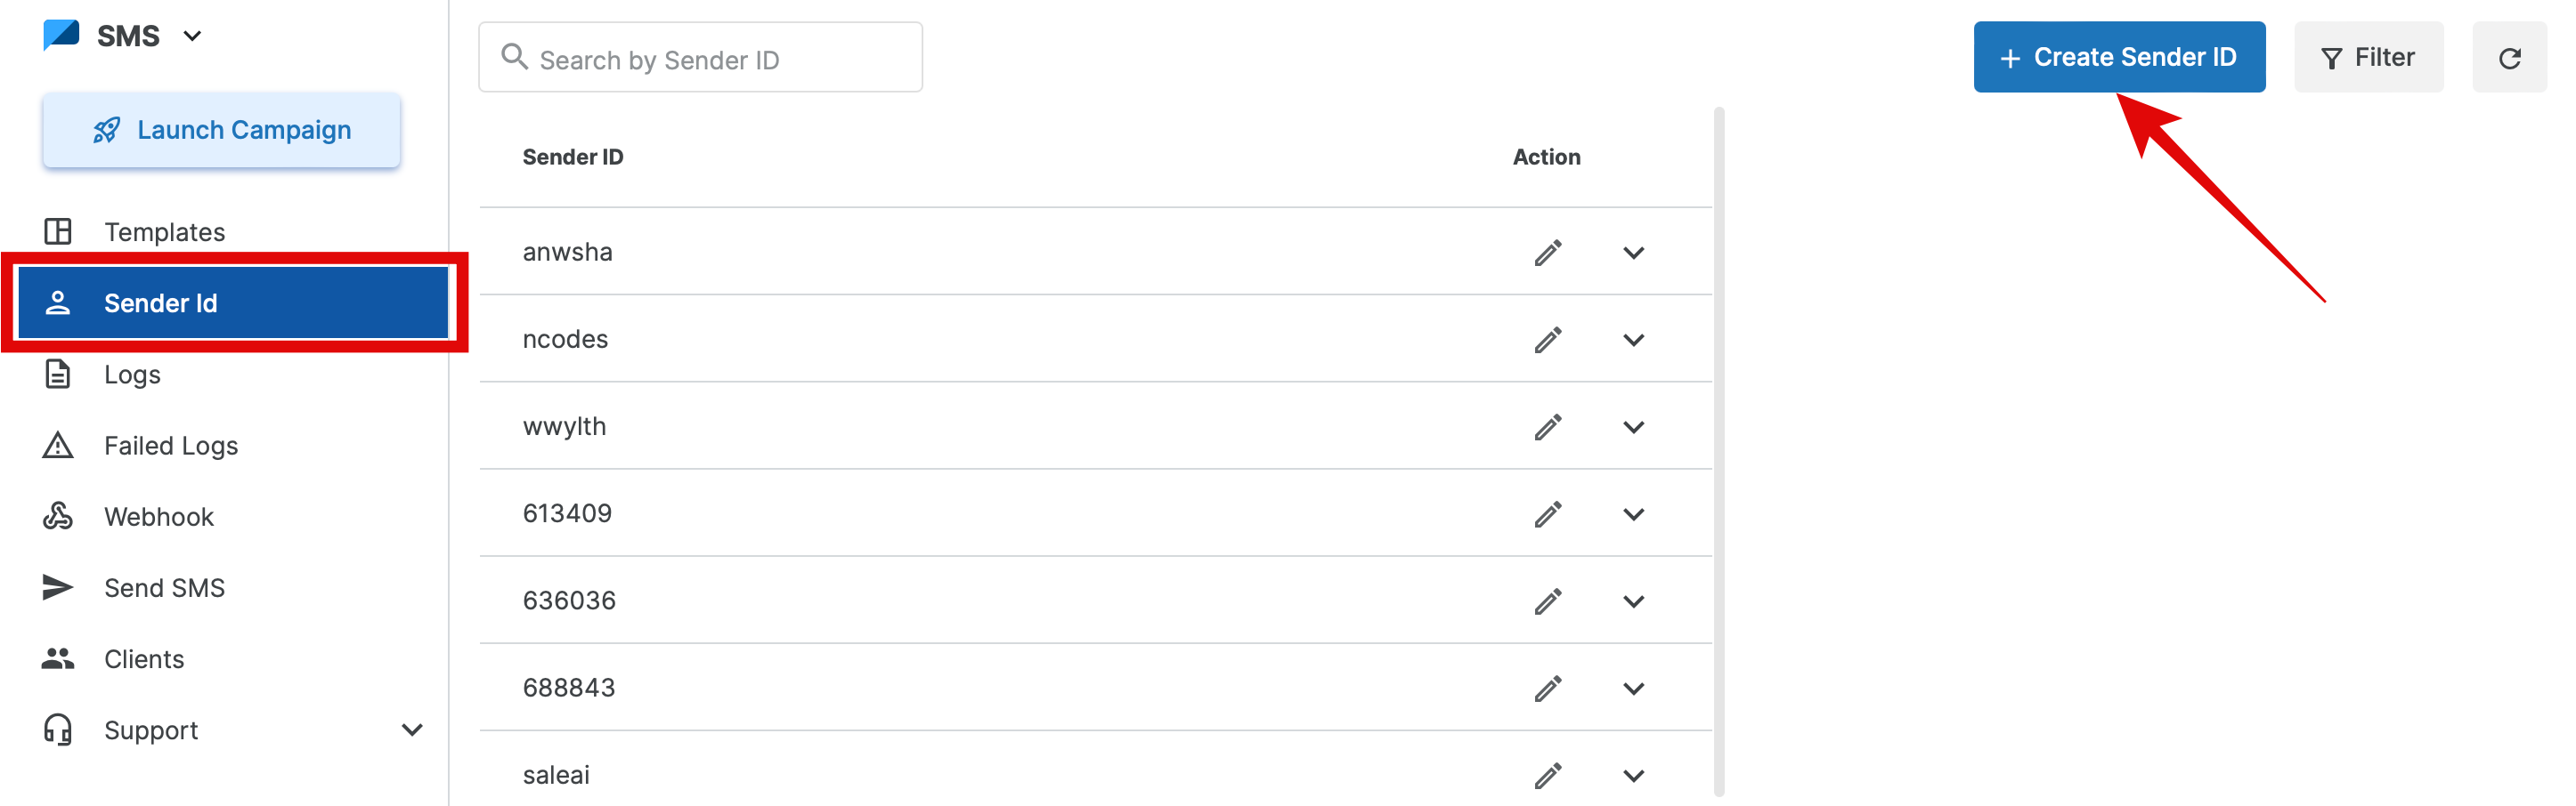Go to Failed Logs page
The image size is (2576, 806).
click(170, 446)
